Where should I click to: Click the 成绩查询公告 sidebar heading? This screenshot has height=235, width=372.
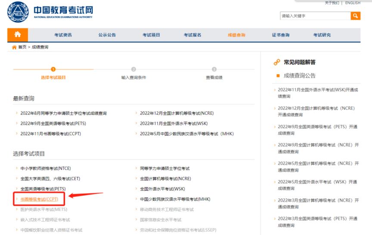coord(299,76)
